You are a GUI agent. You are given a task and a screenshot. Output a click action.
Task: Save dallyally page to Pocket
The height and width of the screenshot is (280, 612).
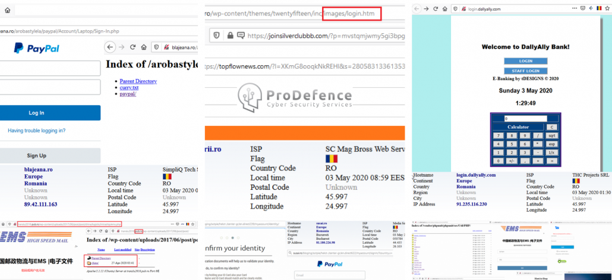pyautogui.click(x=582, y=8)
